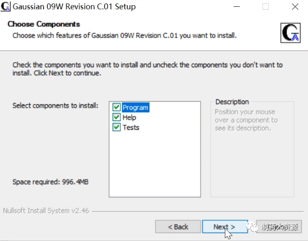The height and width of the screenshot is (241, 308).
Task: Click the greyed-out maximize button
Action: coord(265,7)
